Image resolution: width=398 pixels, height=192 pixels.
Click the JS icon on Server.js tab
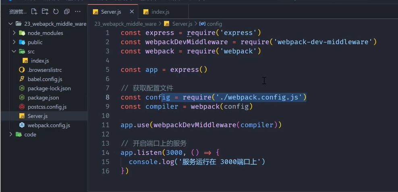95,12
